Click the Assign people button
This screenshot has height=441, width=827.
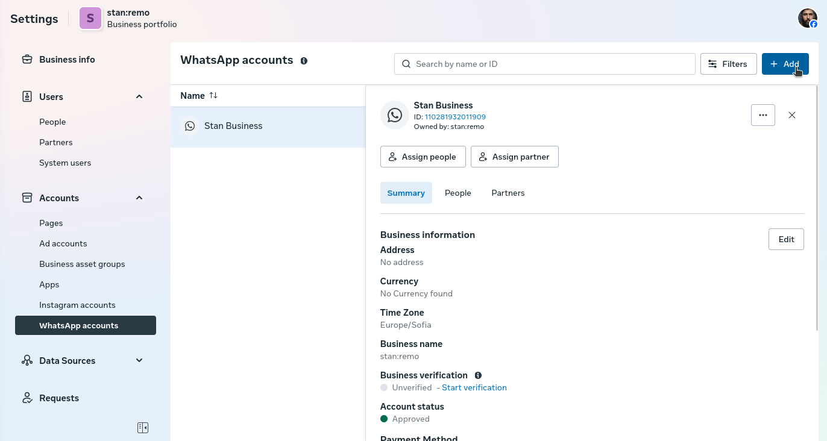[x=423, y=157]
